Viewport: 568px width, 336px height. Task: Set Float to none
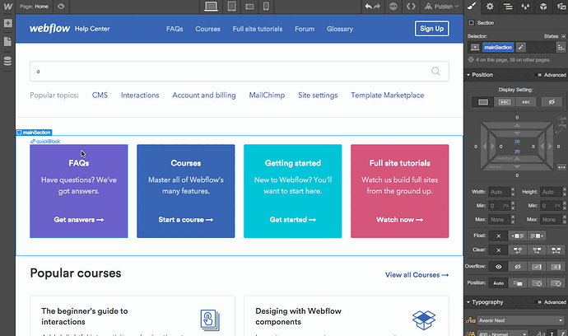(x=499, y=236)
